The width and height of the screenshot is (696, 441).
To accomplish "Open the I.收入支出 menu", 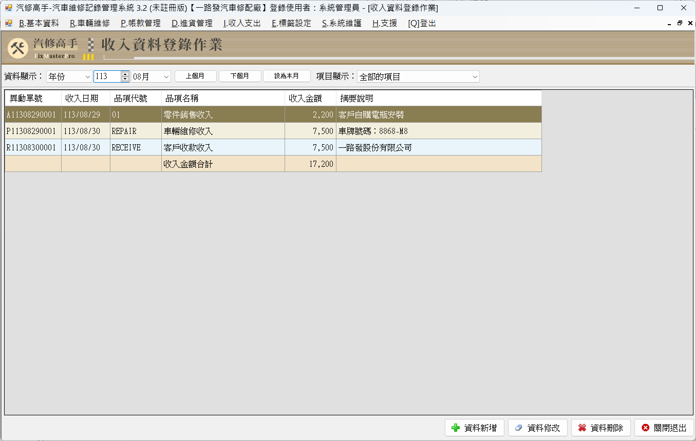I will coord(242,23).
